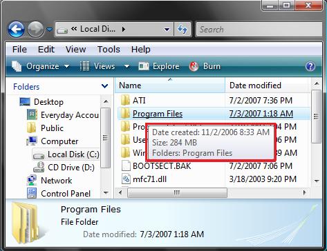
Task: Sort by the Name column header
Action: [x=170, y=86]
